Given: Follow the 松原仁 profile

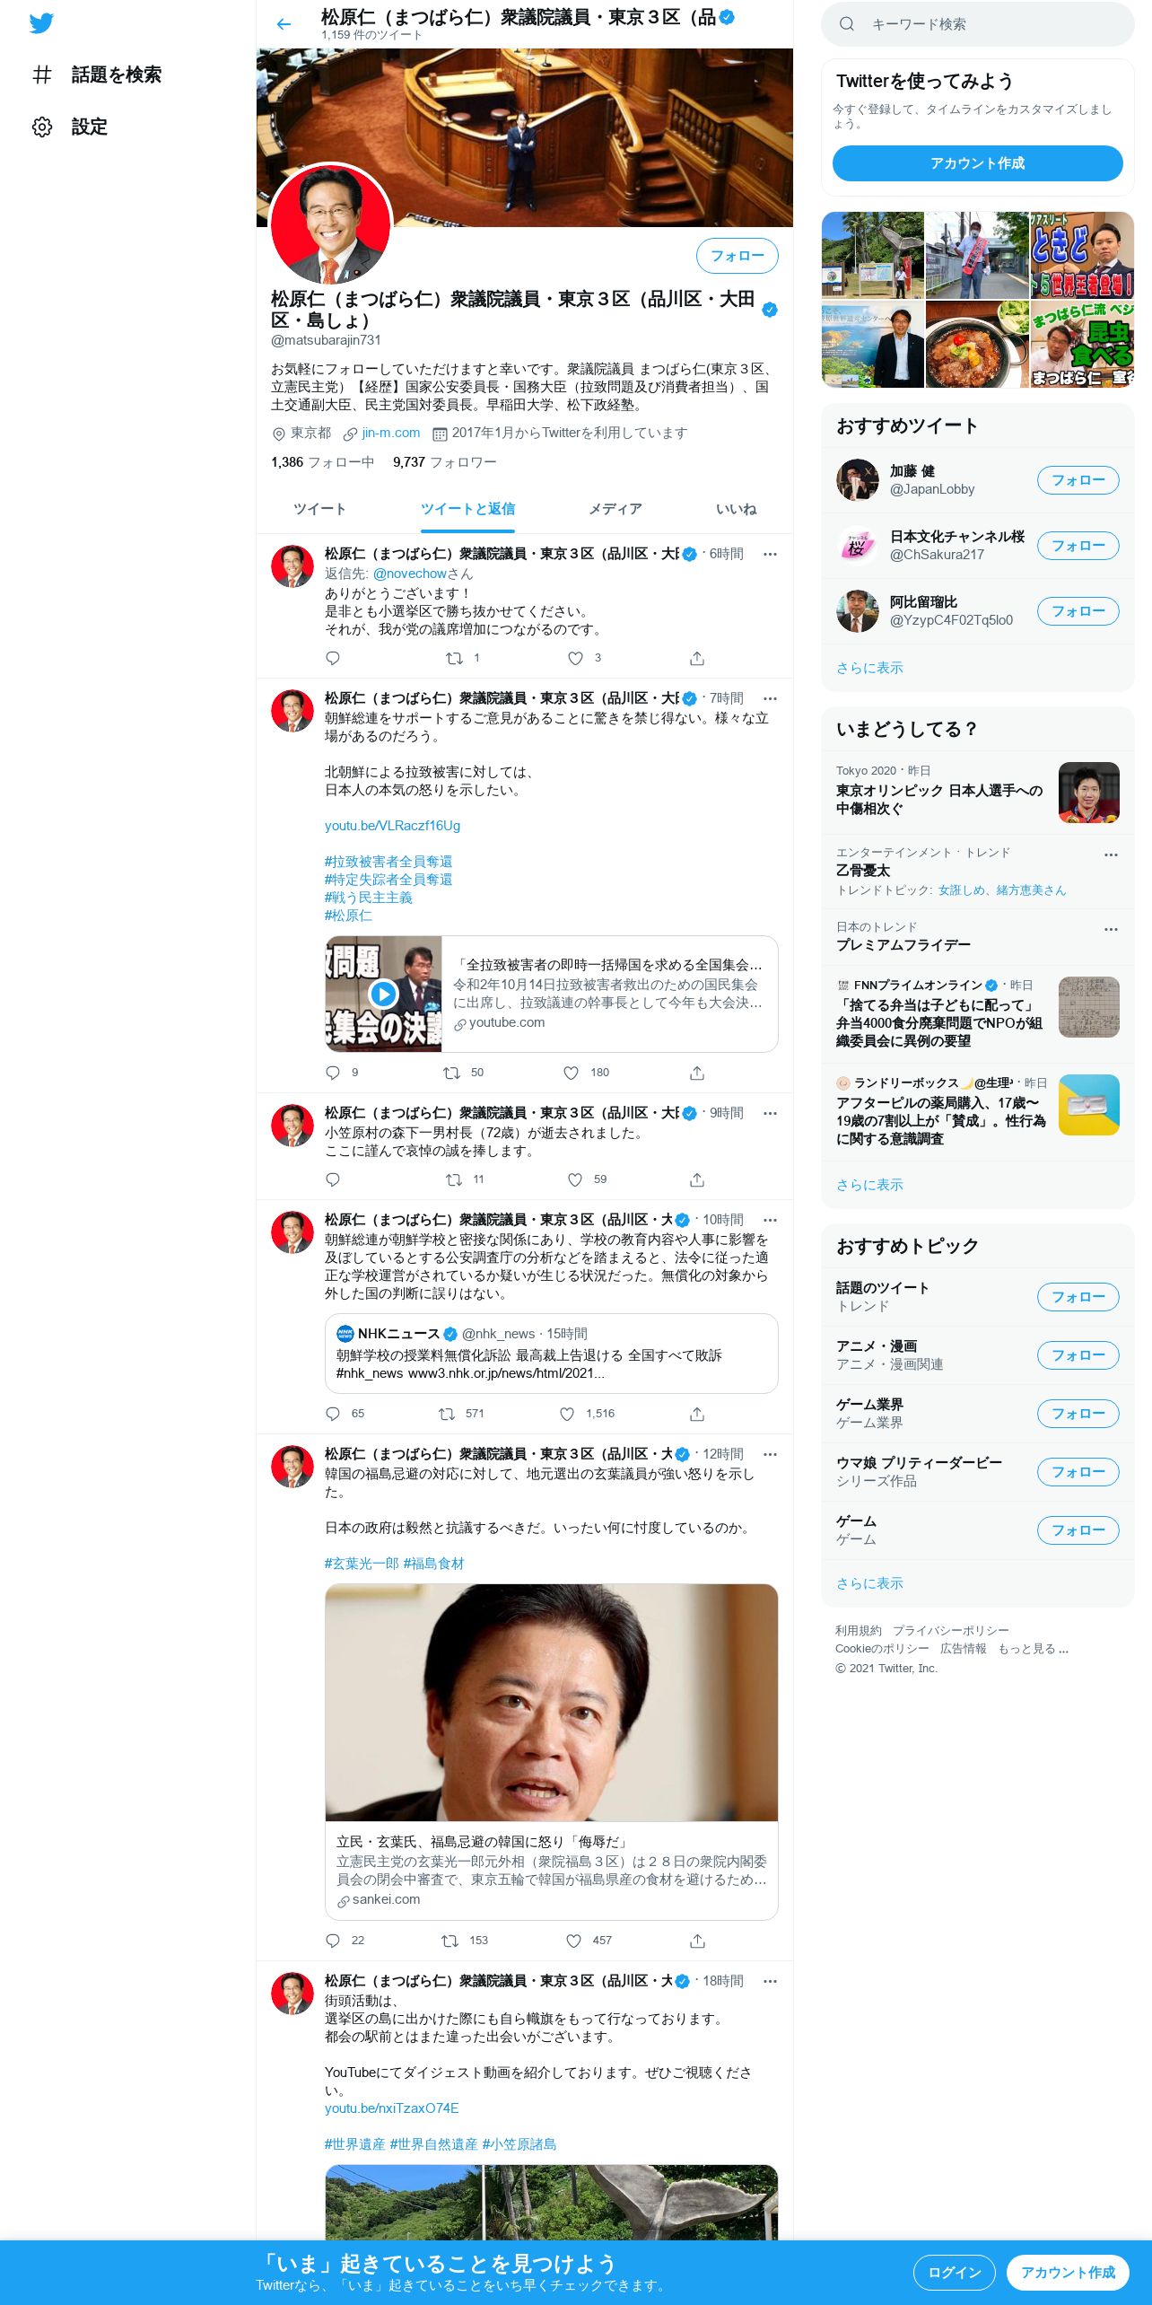Looking at the screenshot, I should (x=737, y=256).
